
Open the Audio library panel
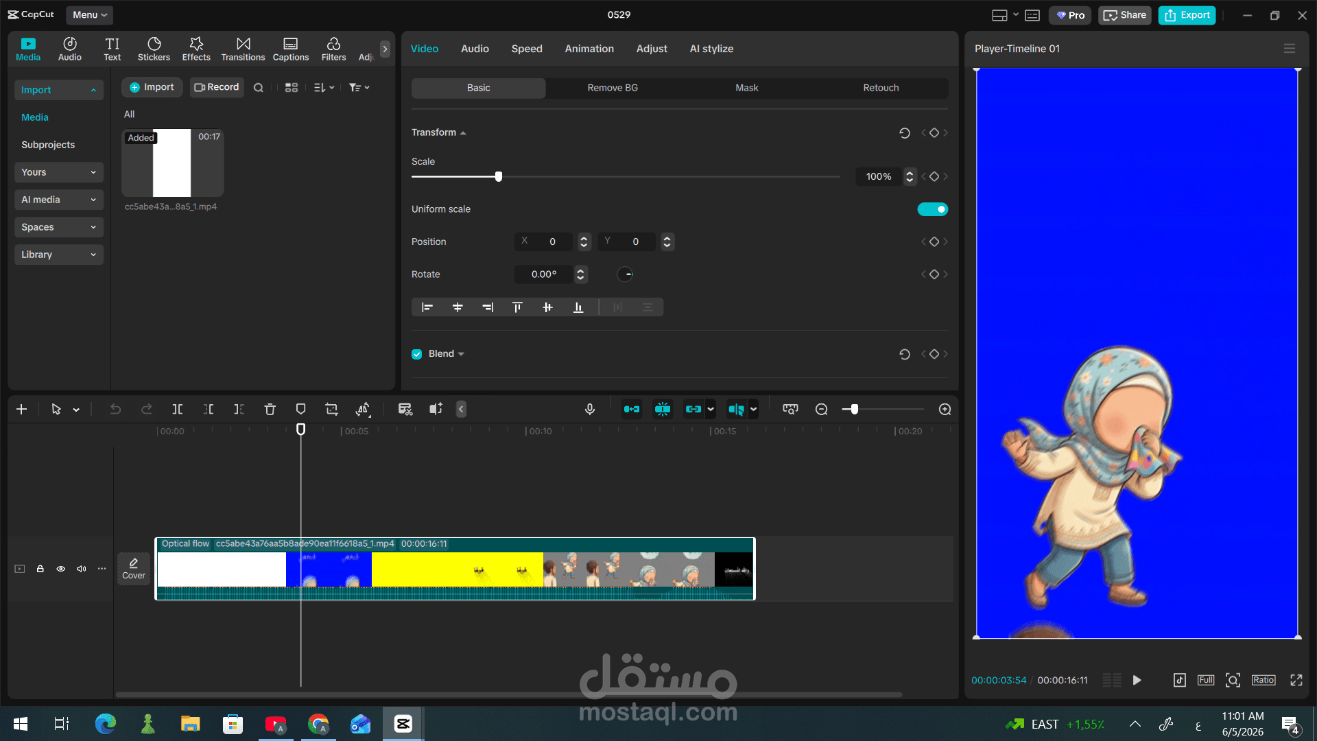coord(70,49)
